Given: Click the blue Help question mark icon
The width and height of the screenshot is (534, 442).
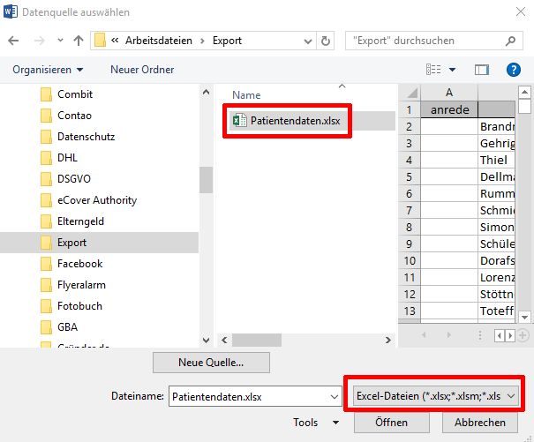Looking at the screenshot, I should click(x=513, y=69).
